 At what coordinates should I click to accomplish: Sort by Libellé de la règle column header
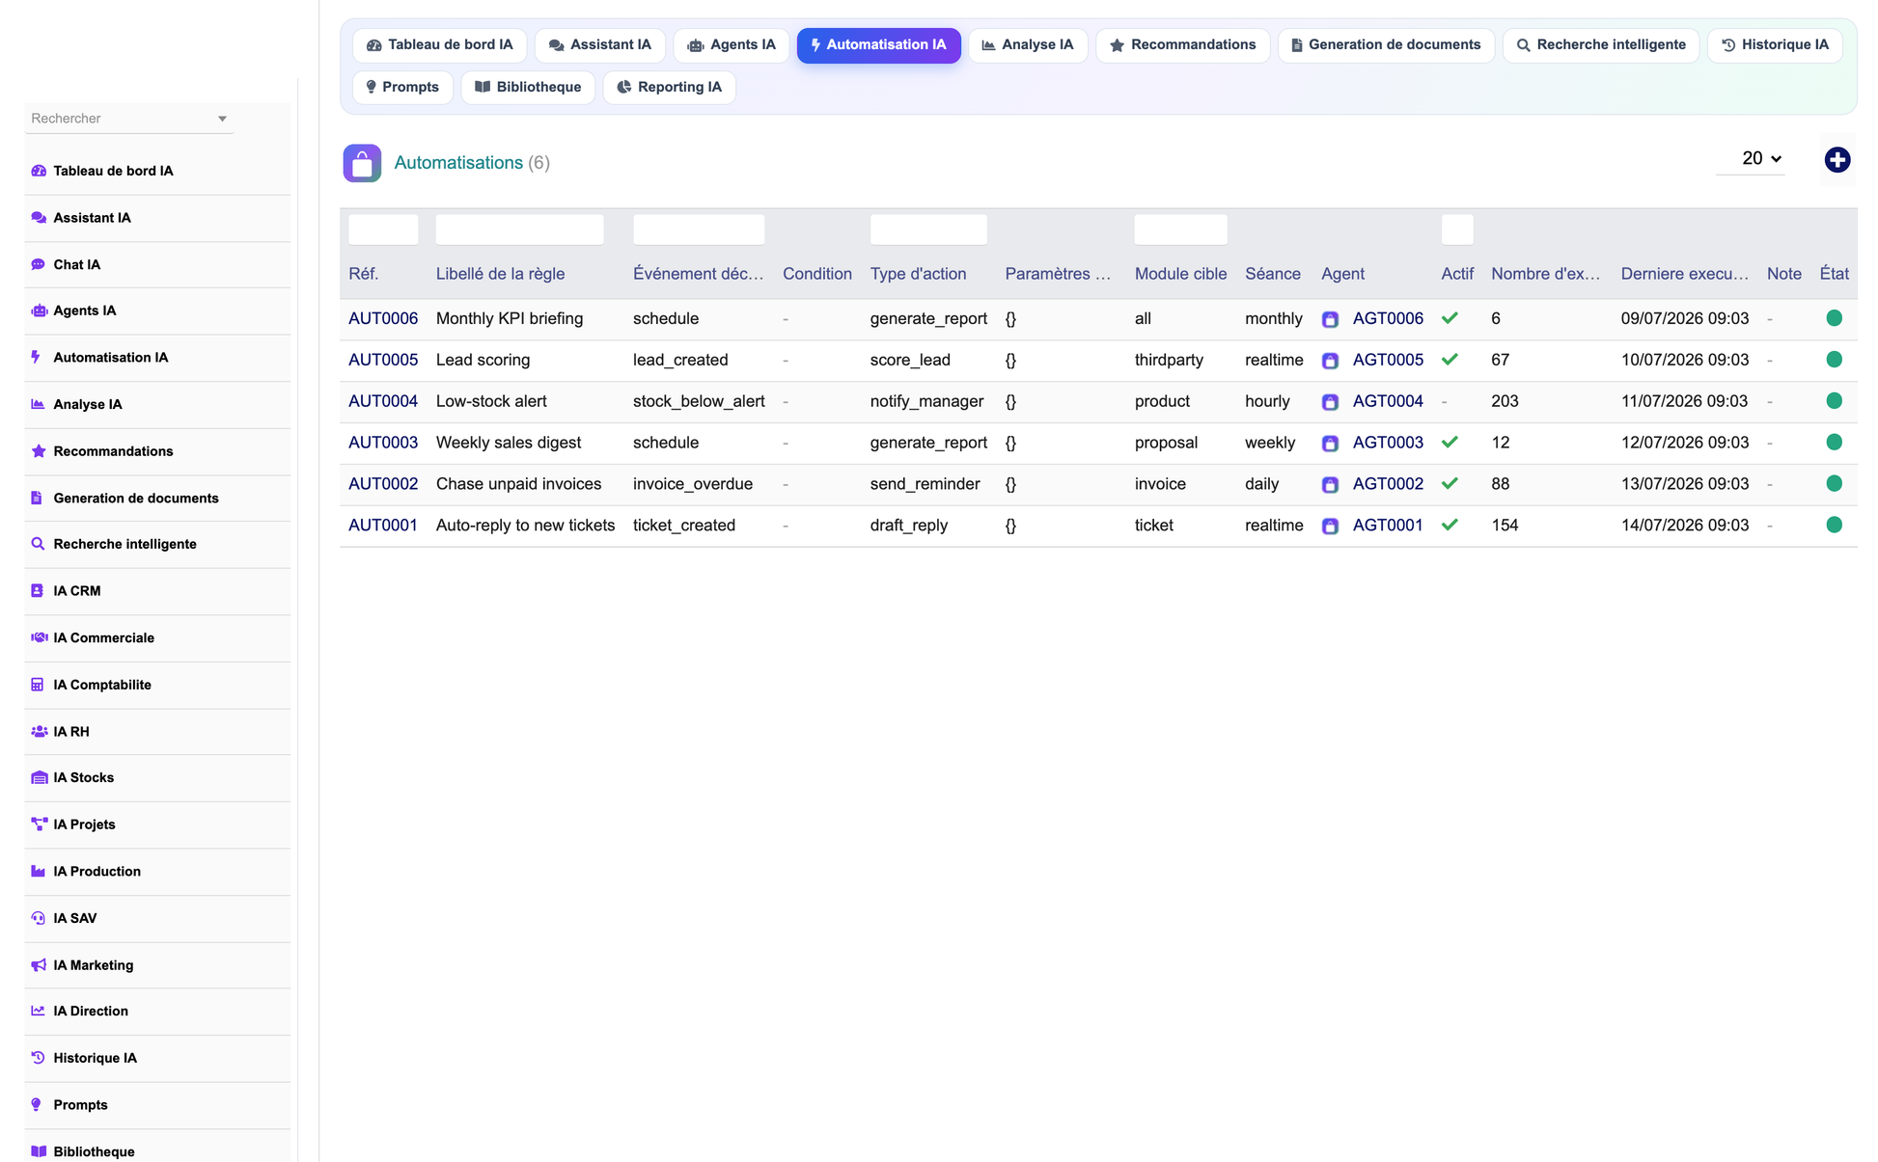(x=500, y=274)
